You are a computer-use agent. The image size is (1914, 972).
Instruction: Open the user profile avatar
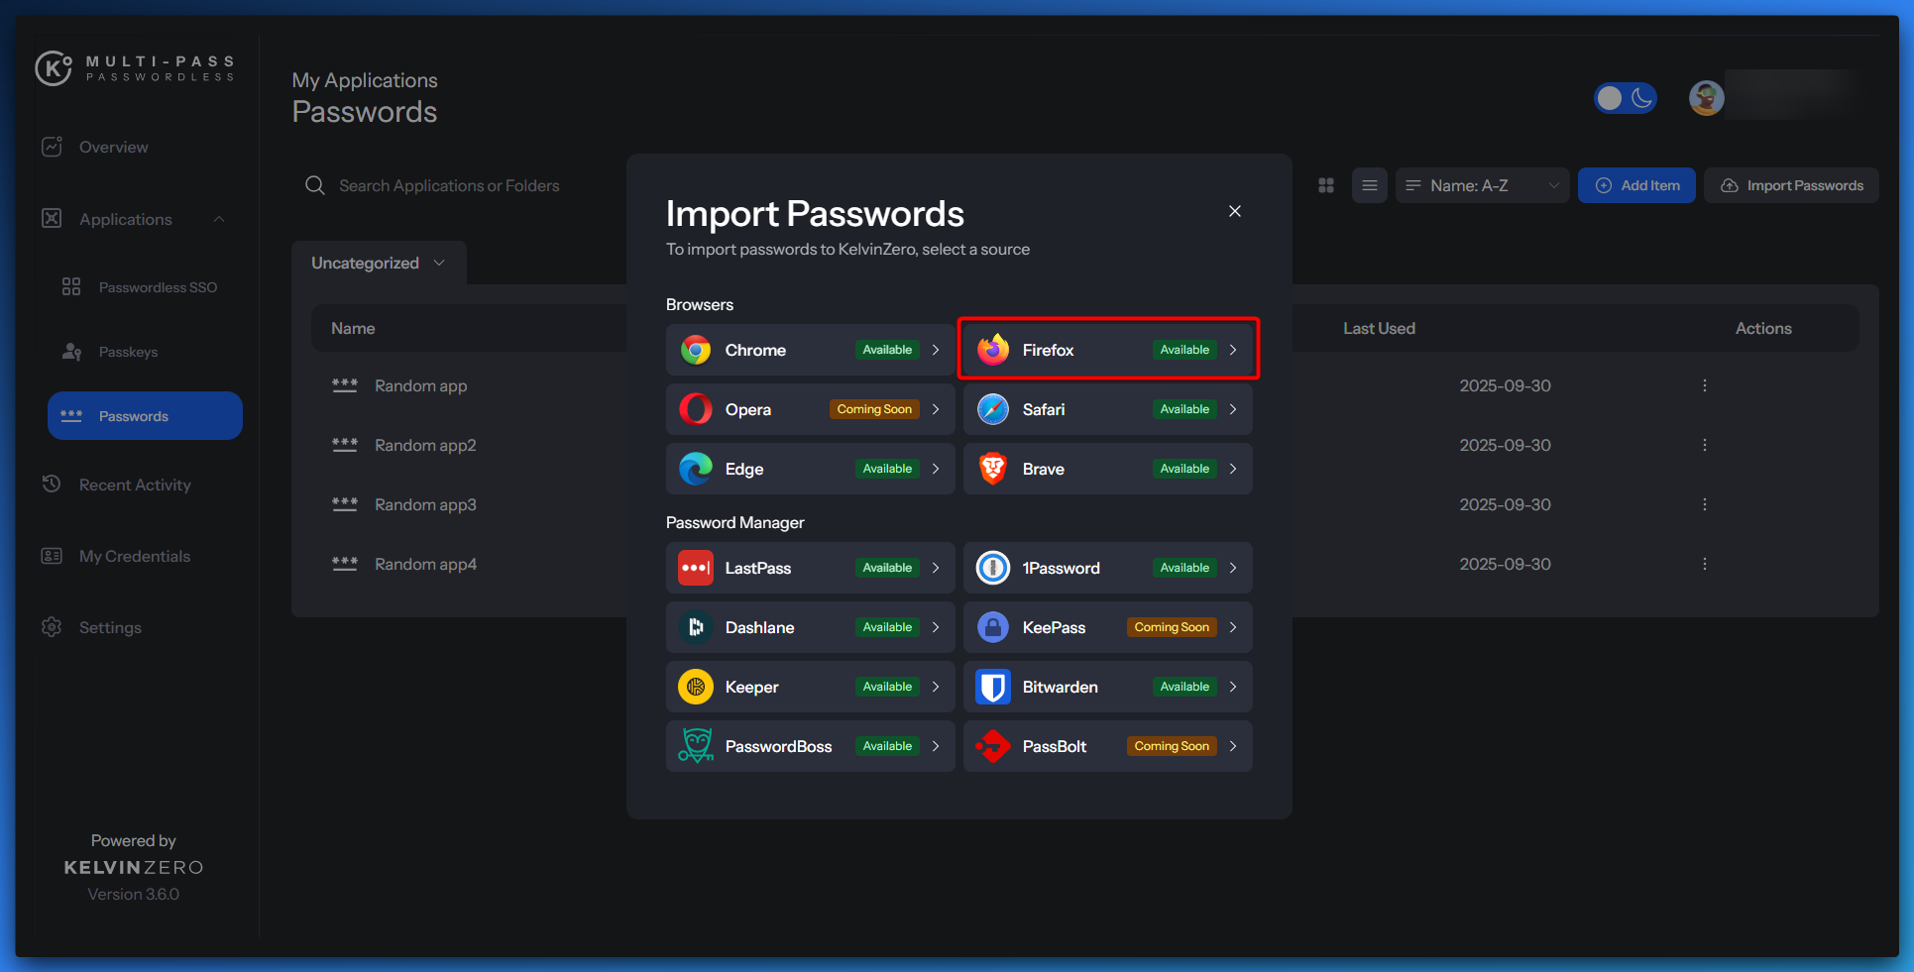pos(1706,98)
